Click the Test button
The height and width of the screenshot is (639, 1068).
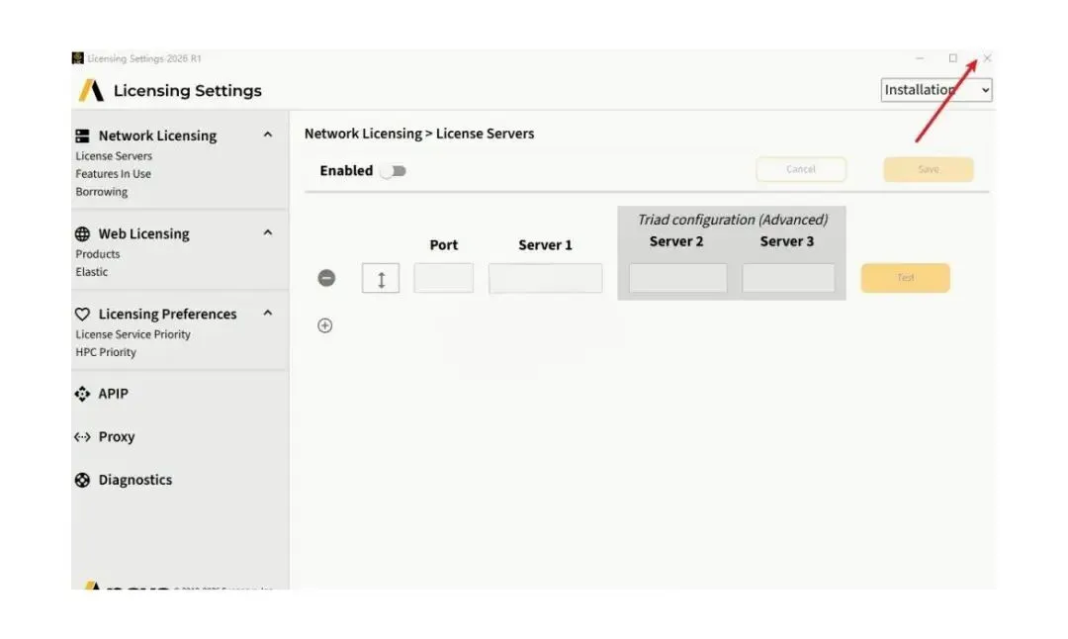click(905, 278)
